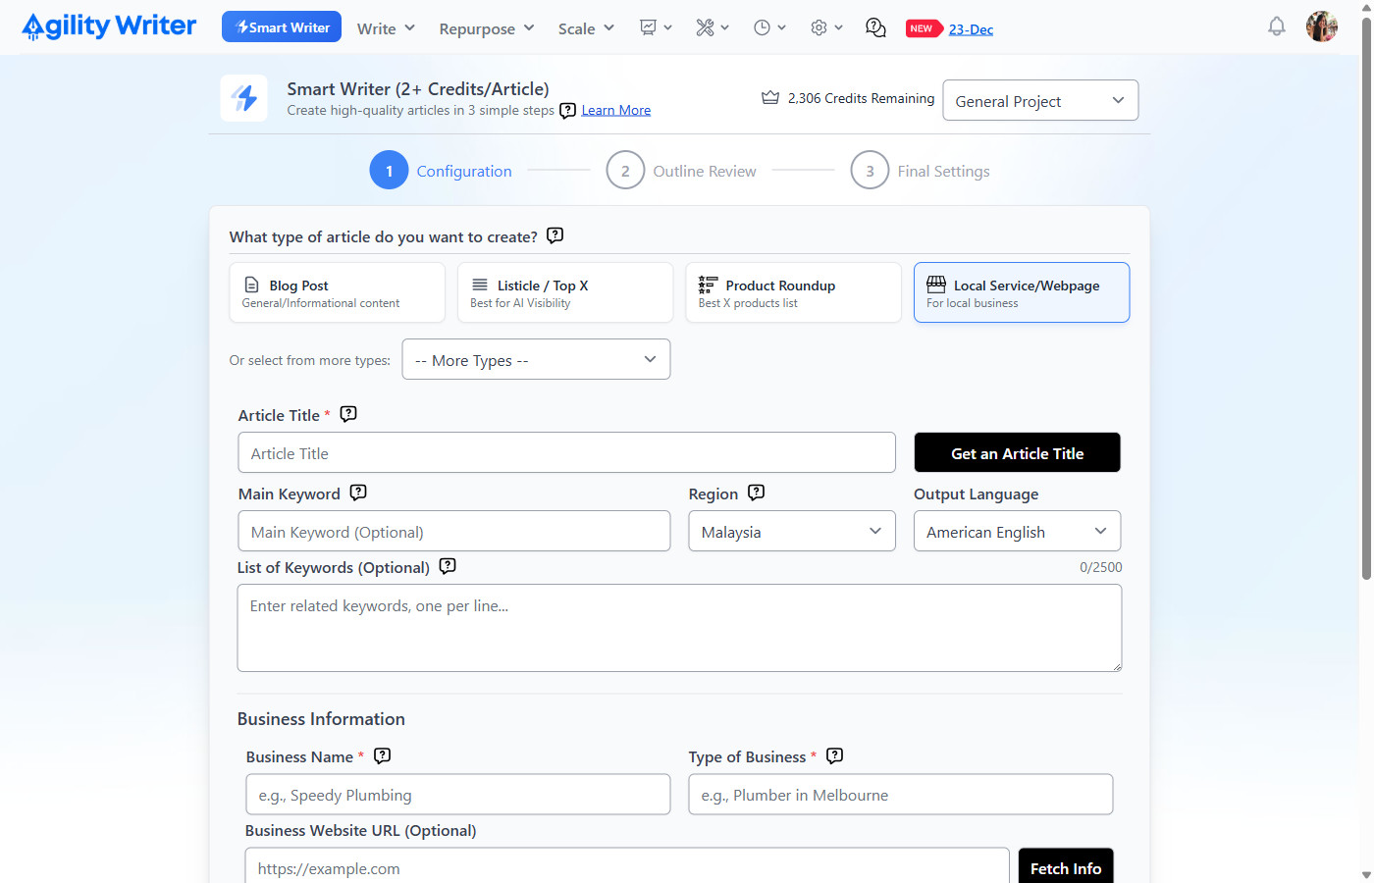Select the Blog Post article type
The width and height of the screenshot is (1374, 883).
click(337, 292)
